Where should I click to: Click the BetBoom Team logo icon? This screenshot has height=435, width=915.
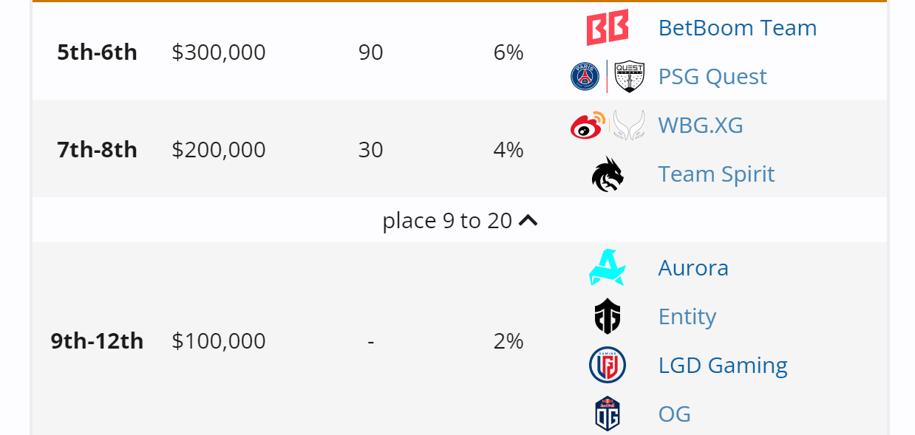click(x=607, y=28)
